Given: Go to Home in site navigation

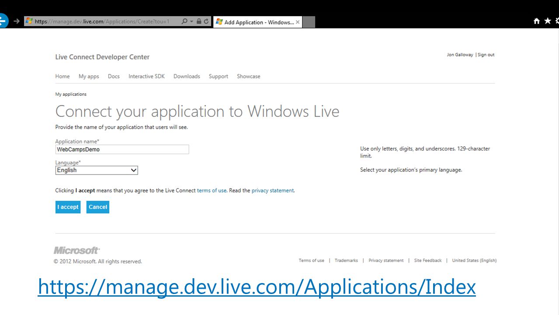Looking at the screenshot, I should [62, 76].
